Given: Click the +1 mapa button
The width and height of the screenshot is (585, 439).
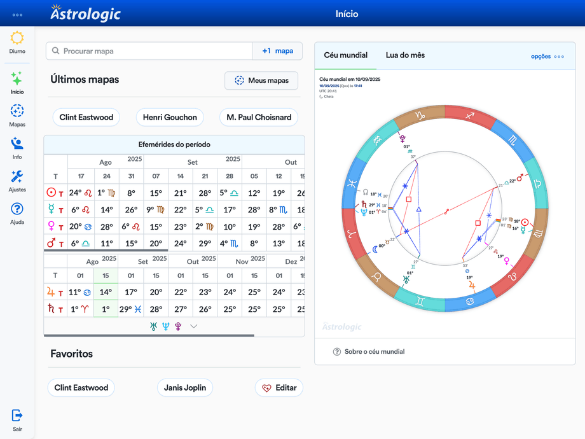Looking at the screenshot, I should click(277, 51).
